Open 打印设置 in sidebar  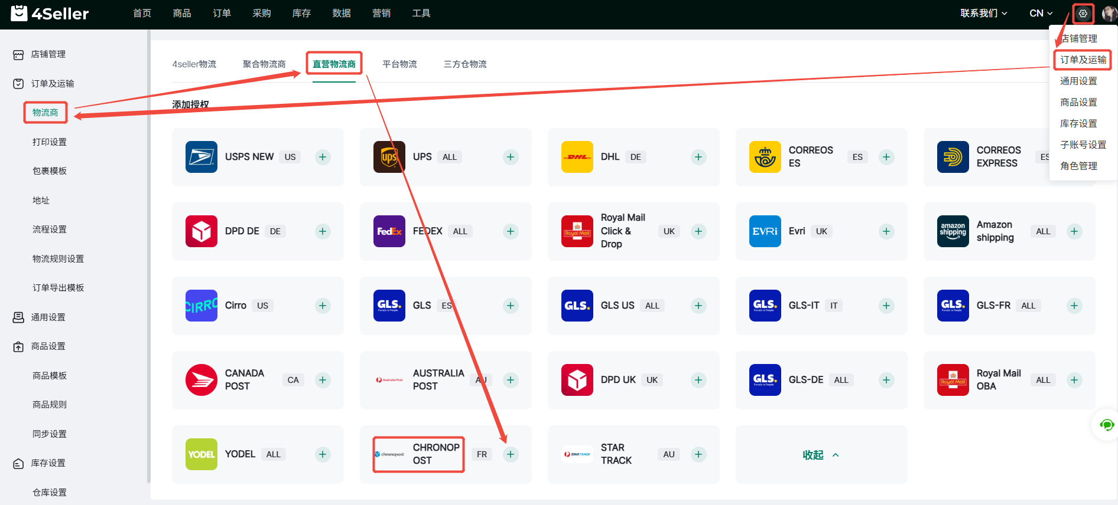point(50,142)
